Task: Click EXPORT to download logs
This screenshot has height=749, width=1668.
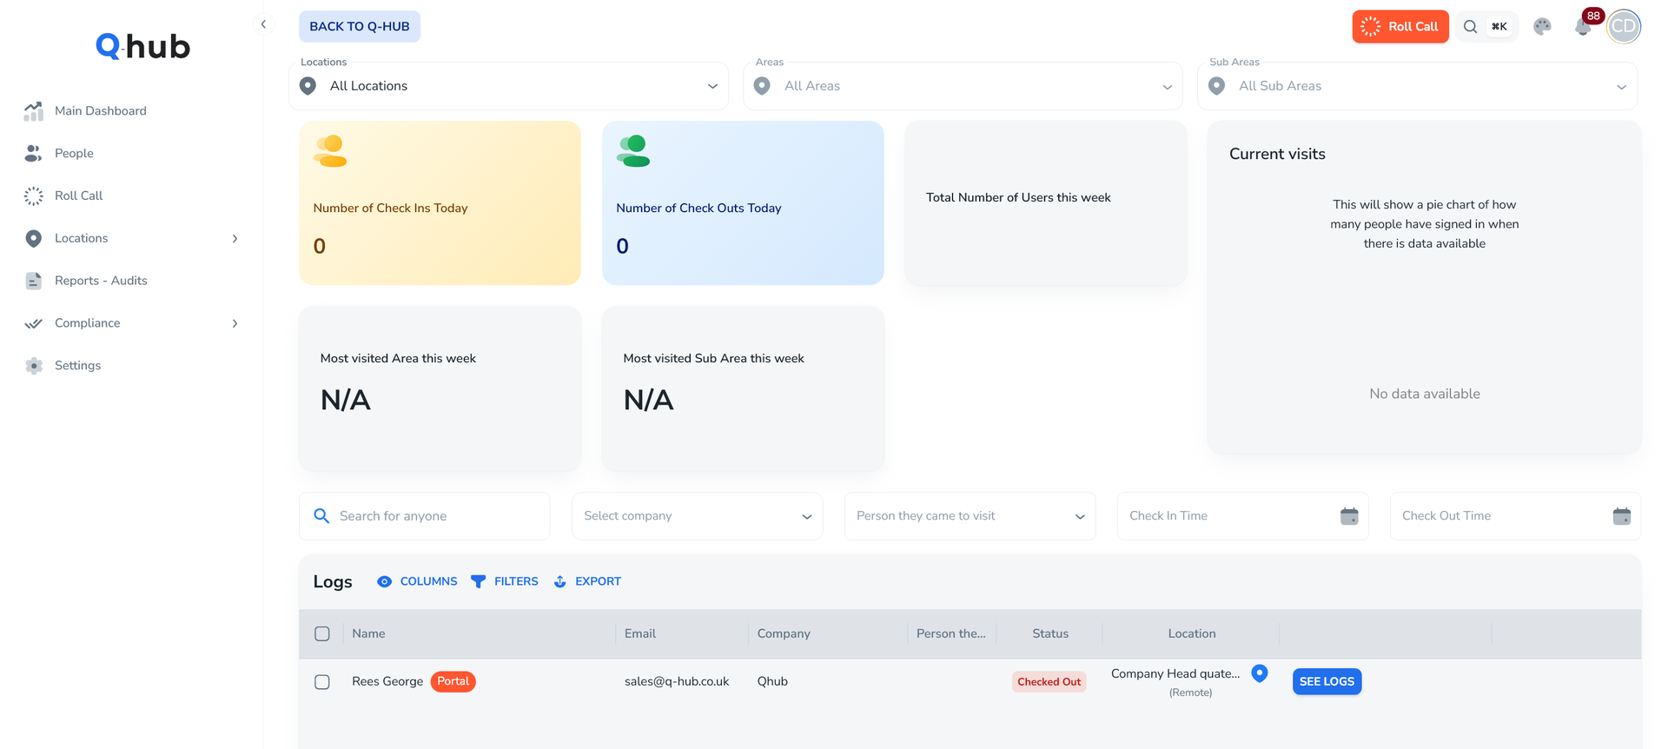Action: click(587, 581)
